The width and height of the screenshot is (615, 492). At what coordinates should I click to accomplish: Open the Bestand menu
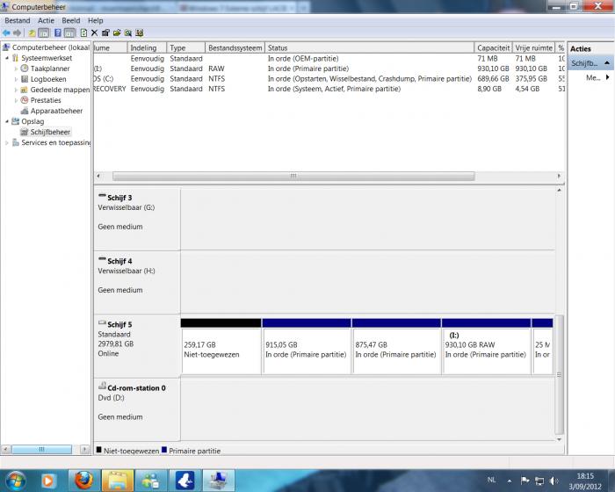click(18, 20)
